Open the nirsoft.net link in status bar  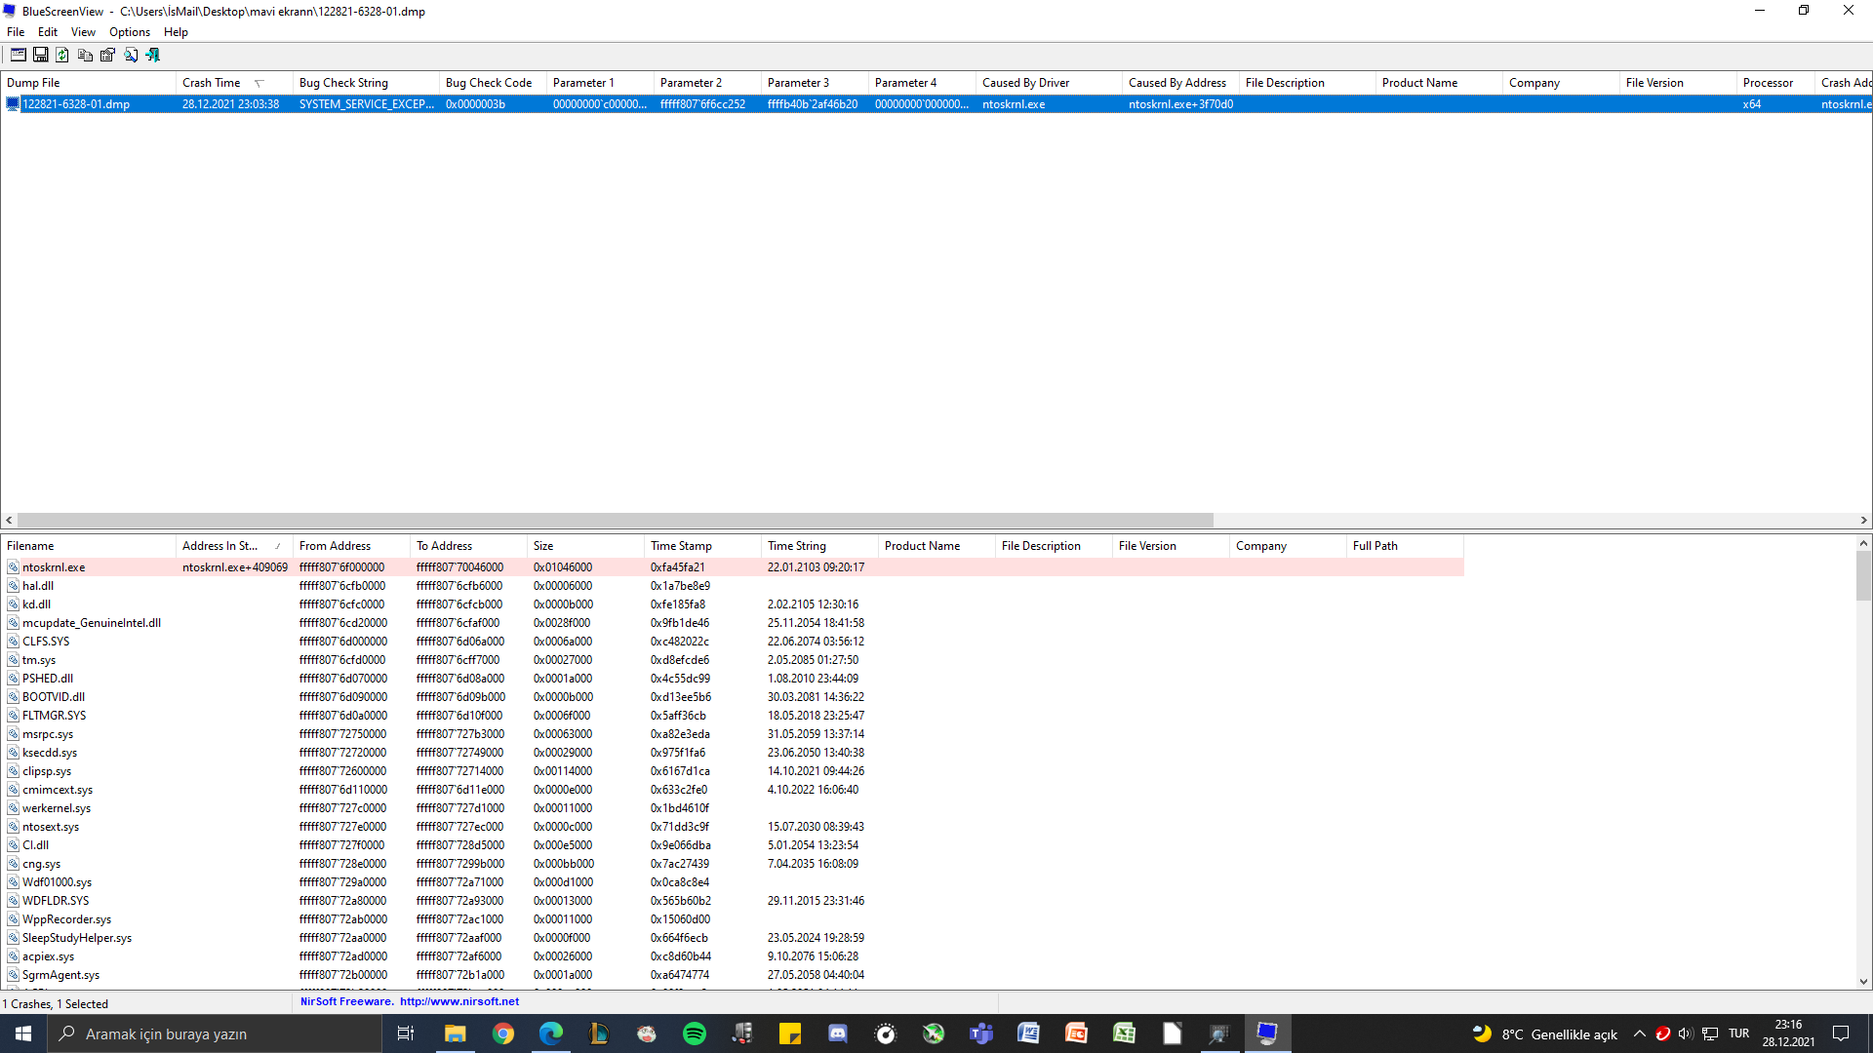pos(459,1001)
